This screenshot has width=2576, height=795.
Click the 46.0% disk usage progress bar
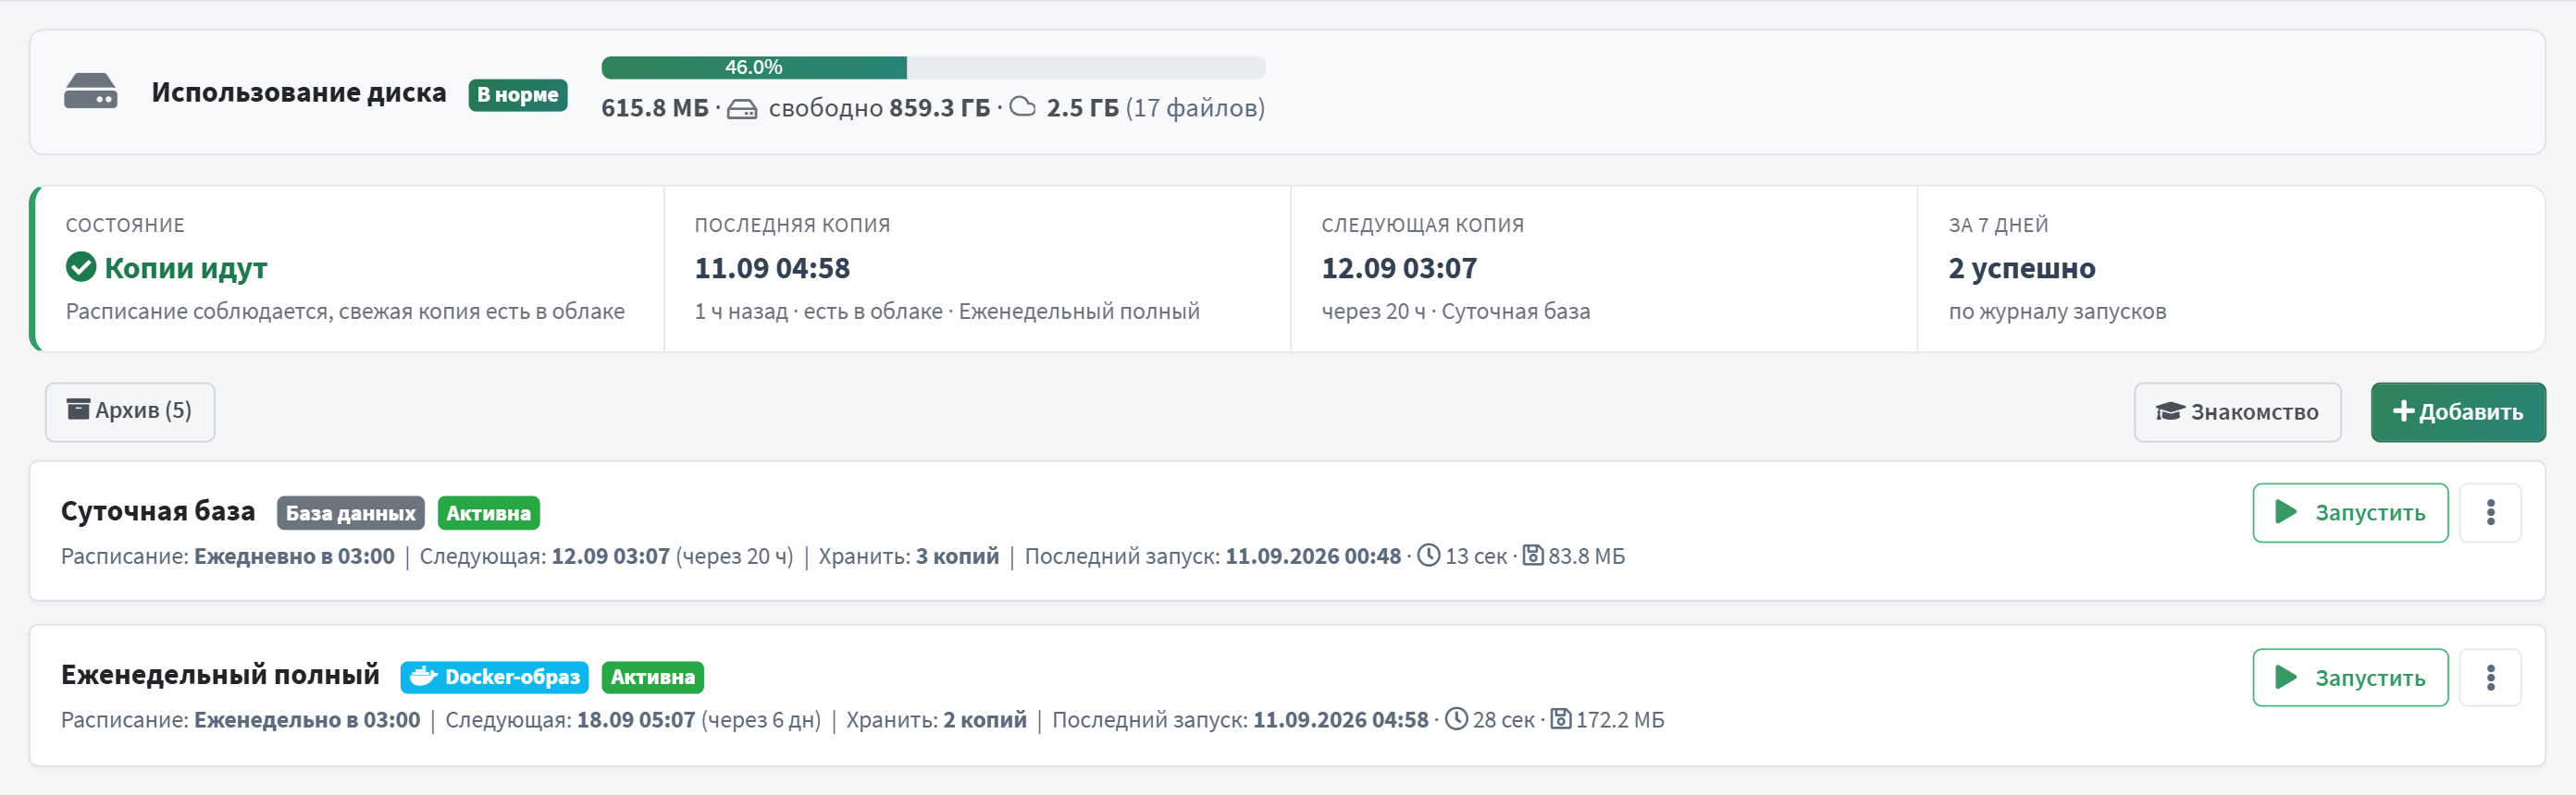pyautogui.click(x=933, y=67)
